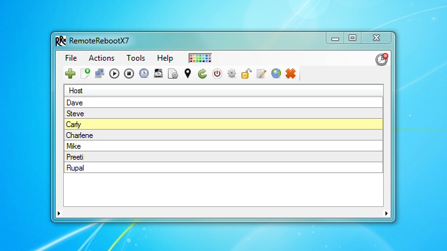Click the play start icon
Image resolution: width=447 pixels, height=251 pixels.
click(114, 73)
